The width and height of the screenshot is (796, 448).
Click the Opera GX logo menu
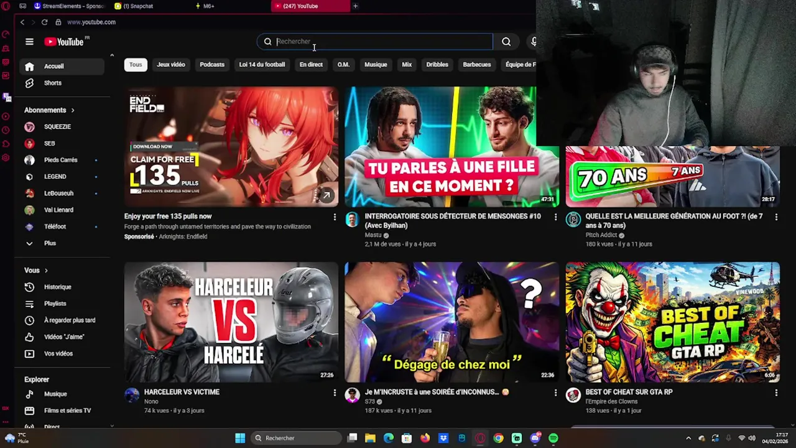pyautogui.click(x=6, y=6)
